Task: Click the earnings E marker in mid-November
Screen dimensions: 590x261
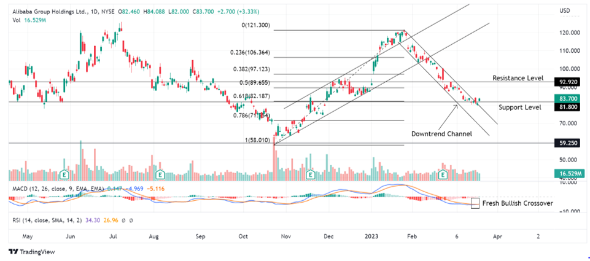Action: [x=311, y=174]
